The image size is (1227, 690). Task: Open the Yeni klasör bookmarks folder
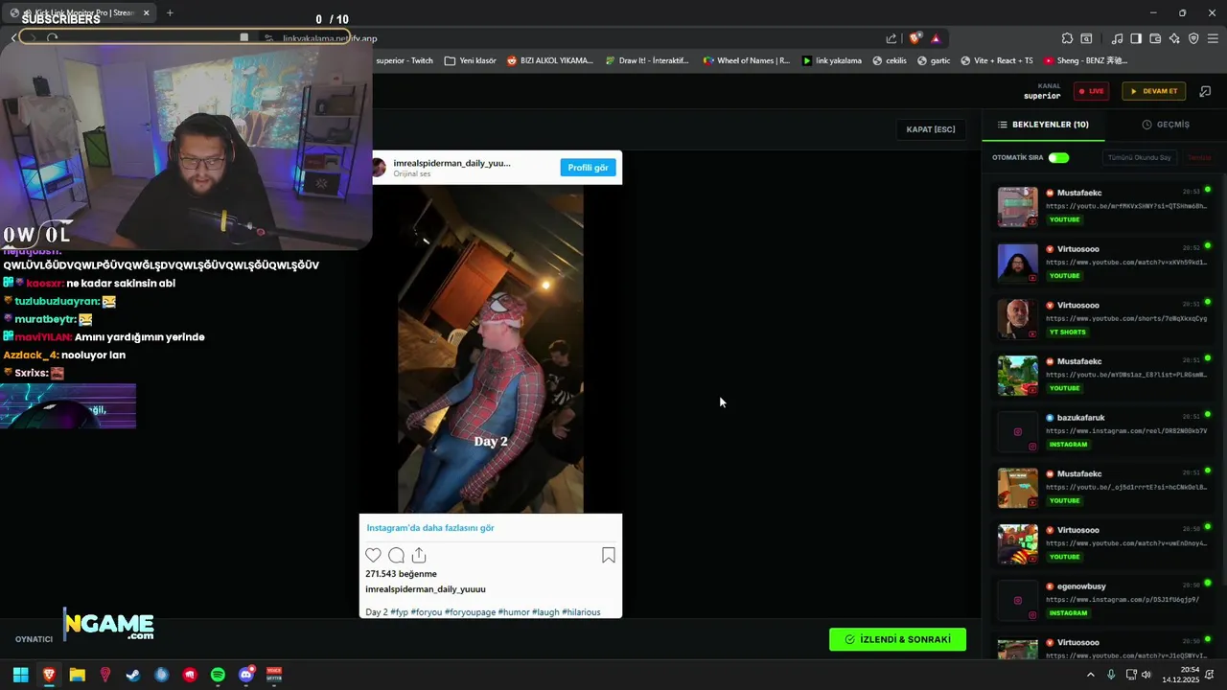click(x=471, y=60)
